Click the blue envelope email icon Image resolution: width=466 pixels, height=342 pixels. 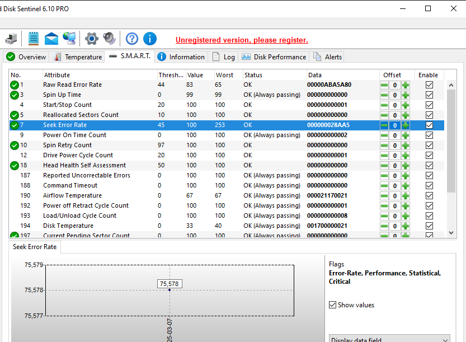click(51, 39)
